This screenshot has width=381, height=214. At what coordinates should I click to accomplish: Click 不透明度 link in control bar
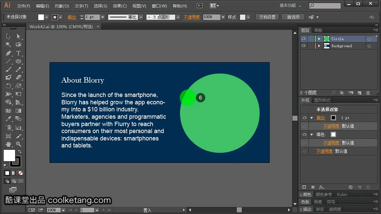pos(192,17)
